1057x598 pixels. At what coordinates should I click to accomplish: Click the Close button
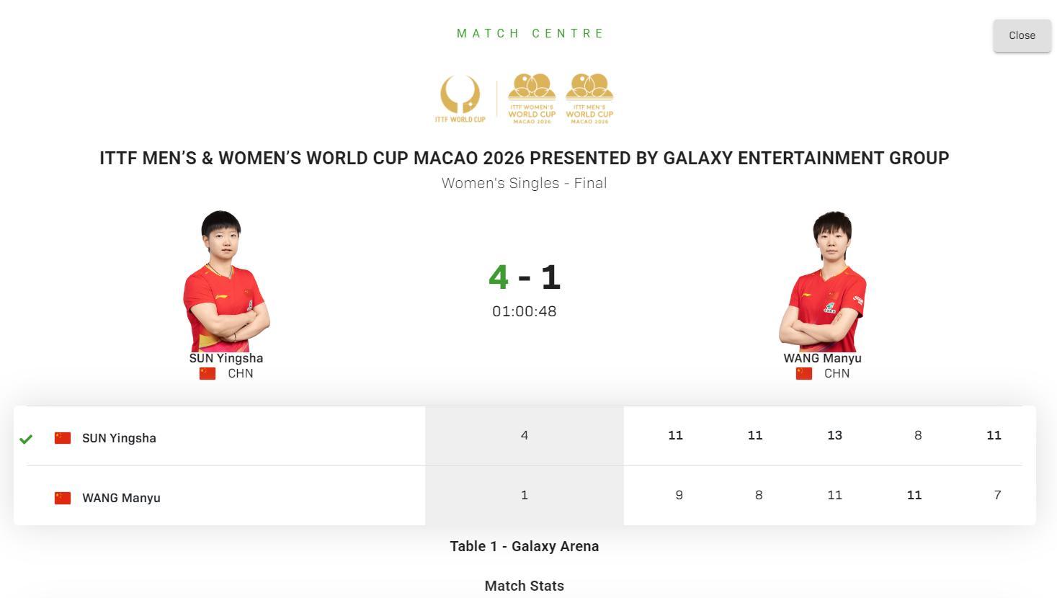coord(1022,35)
